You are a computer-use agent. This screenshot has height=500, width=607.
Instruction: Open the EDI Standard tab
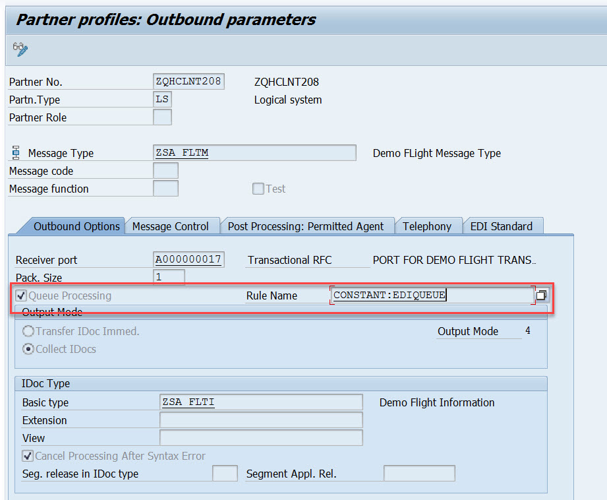503,226
